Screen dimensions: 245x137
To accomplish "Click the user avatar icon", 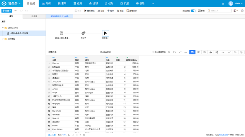I will coord(230,3).
